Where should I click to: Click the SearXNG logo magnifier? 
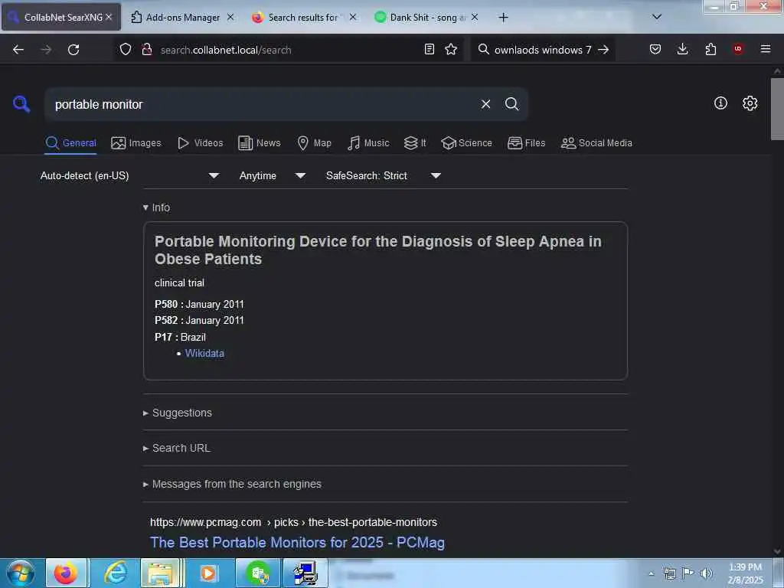click(x=21, y=104)
